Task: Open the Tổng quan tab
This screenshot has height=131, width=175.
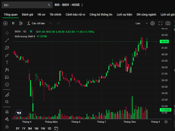Action: [10, 15]
